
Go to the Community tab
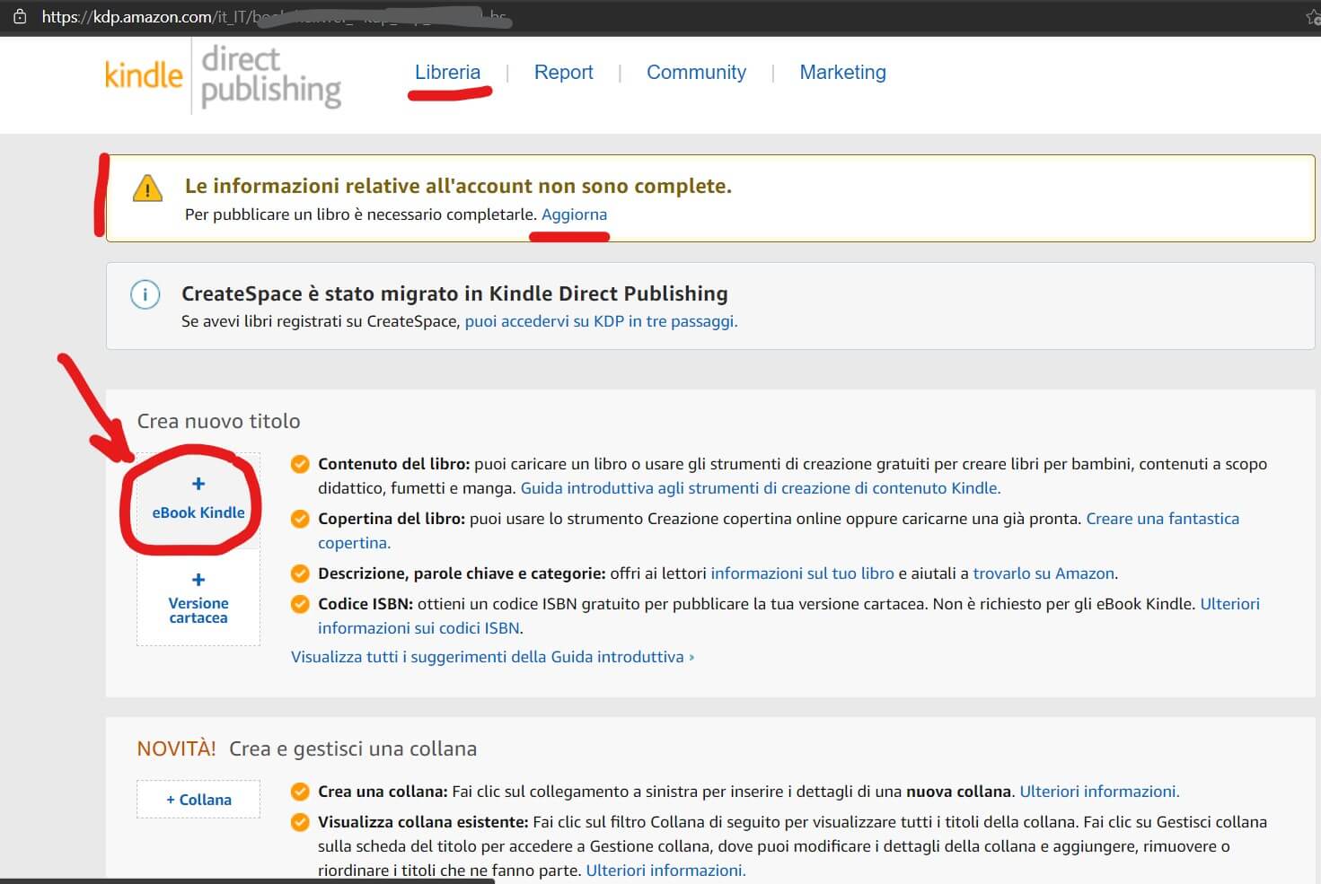(x=696, y=73)
